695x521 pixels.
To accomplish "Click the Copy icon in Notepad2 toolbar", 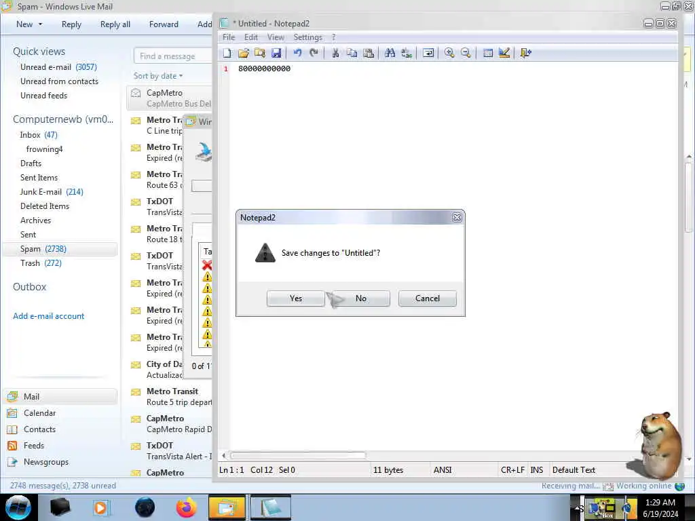I will click(x=352, y=53).
